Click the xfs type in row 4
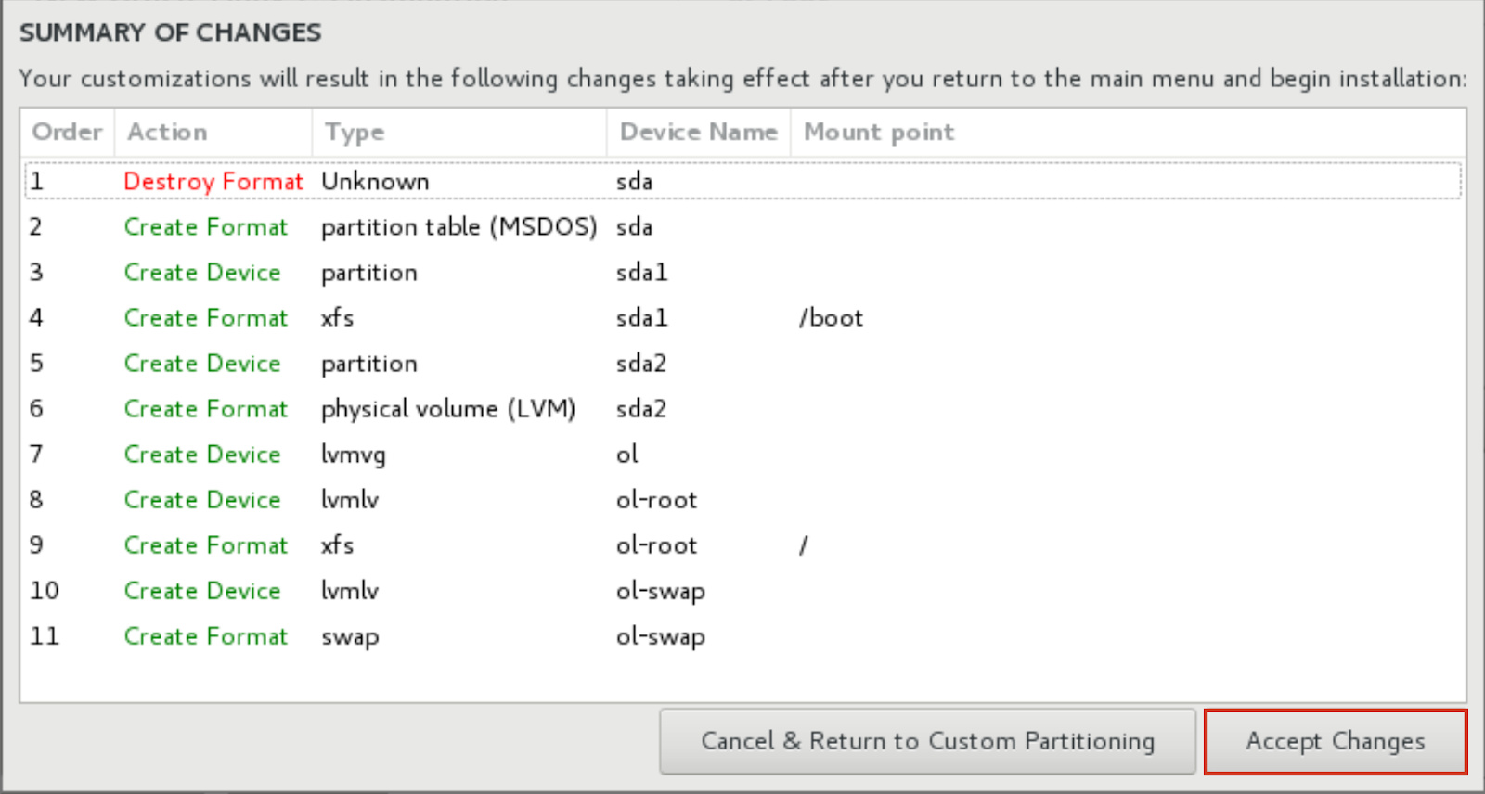This screenshot has width=1485, height=794. pos(338,317)
